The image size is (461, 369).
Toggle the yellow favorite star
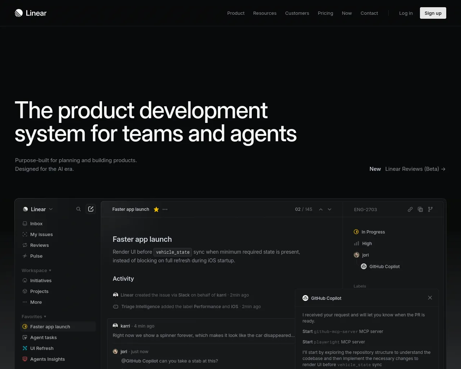pyautogui.click(x=156, y=209)
